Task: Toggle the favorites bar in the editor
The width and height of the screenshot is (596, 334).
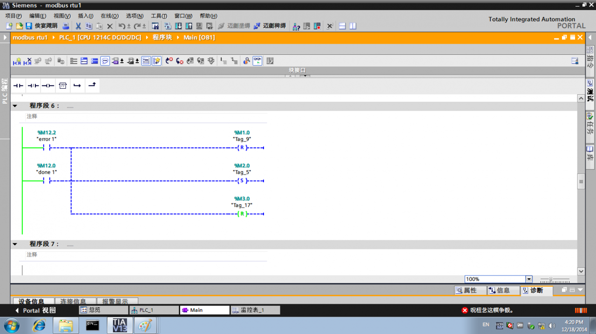Action: [x=156, y=61]
